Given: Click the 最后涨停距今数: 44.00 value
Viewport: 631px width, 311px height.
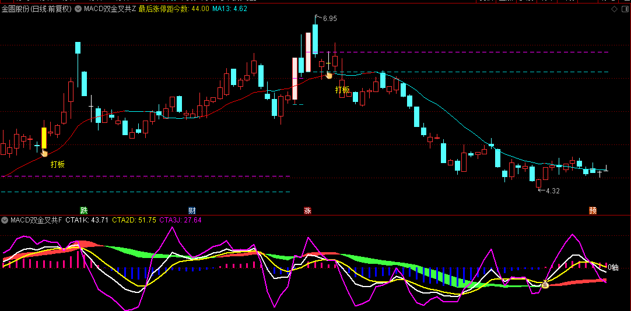Looking at the screenshot, I should click(x=174, y=9).
